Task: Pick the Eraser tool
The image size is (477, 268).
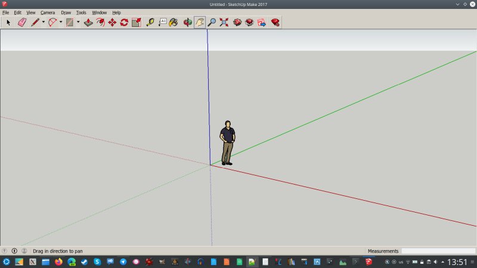Action: point(22,23)
